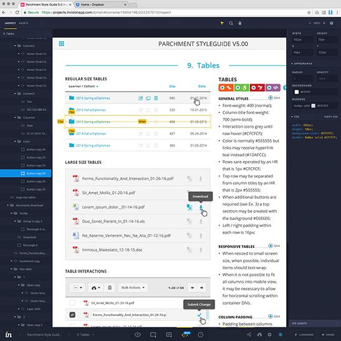
Task: Click the red toggle badge under TABLES
Action: pos(257,88)
